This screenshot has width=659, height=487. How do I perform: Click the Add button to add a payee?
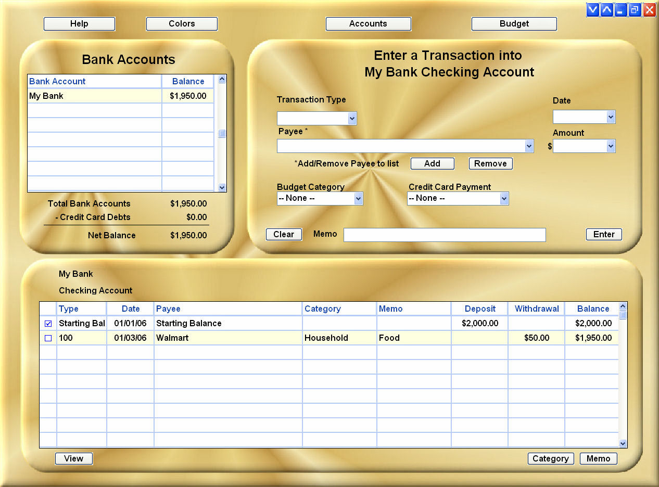432,163
